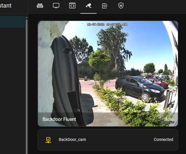Click the yellow network connected icon

tap(48, 140)
